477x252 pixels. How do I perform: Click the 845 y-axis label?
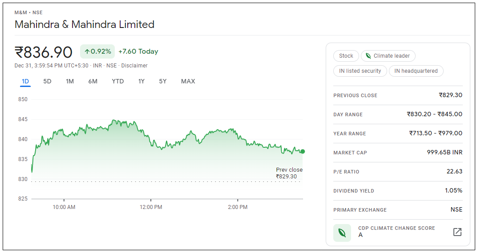point(23,119)
